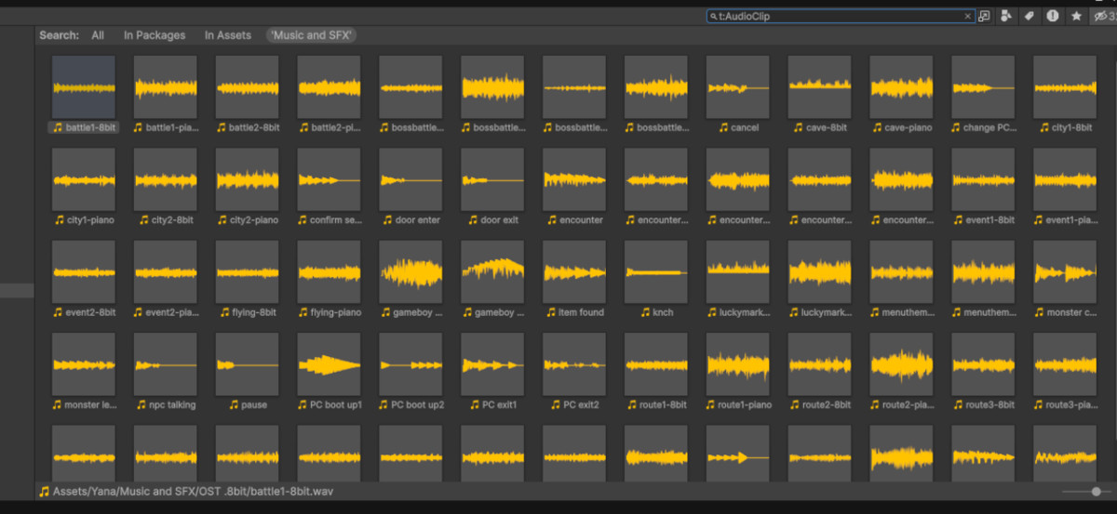Click the battle1-8bit.wav asset path text
1117x514 pixels.
[193, 491]
